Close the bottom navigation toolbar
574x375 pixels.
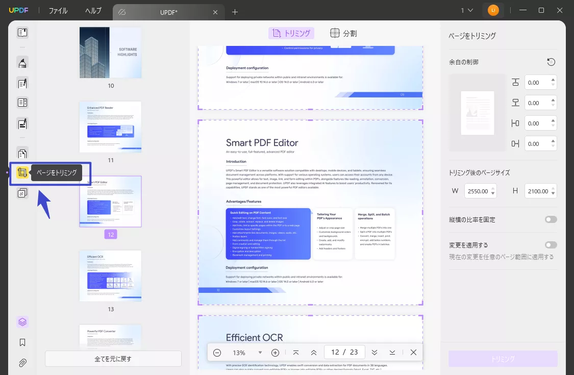point(413,352)
